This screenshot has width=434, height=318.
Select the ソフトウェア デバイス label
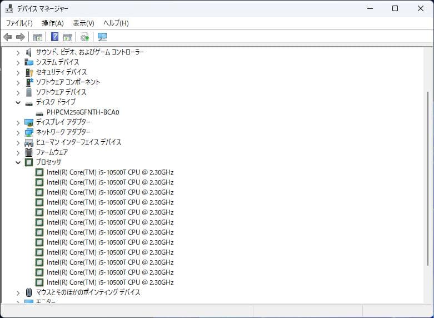point(61,92)
